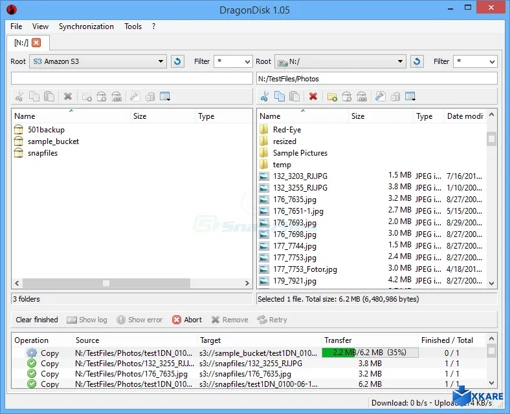The height and width of the screenshot is (414, 510).
Task: Click the new folder icon in left pane
Action: 87,96
